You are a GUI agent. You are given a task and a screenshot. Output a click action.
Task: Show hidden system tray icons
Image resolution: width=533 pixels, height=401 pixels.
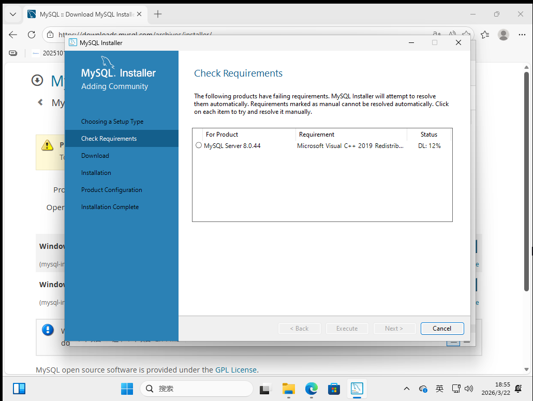pos(406,389)
